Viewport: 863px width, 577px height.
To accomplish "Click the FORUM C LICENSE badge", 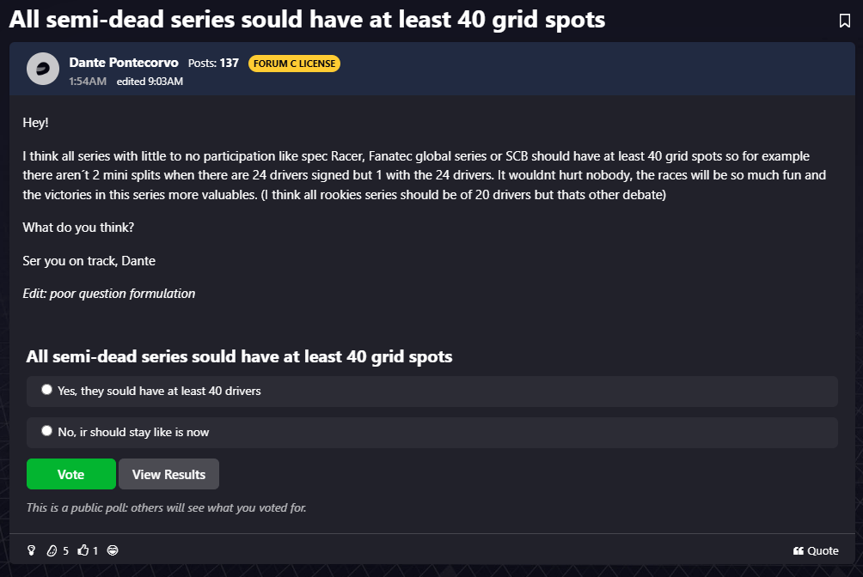I will pyautogui.click(x=294, y=64).
